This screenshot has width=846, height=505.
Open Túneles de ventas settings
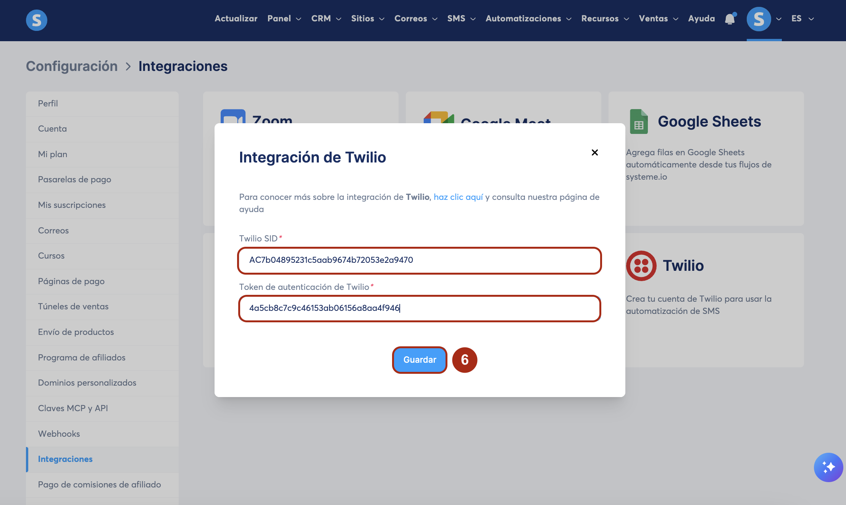[x=102, y=307]
